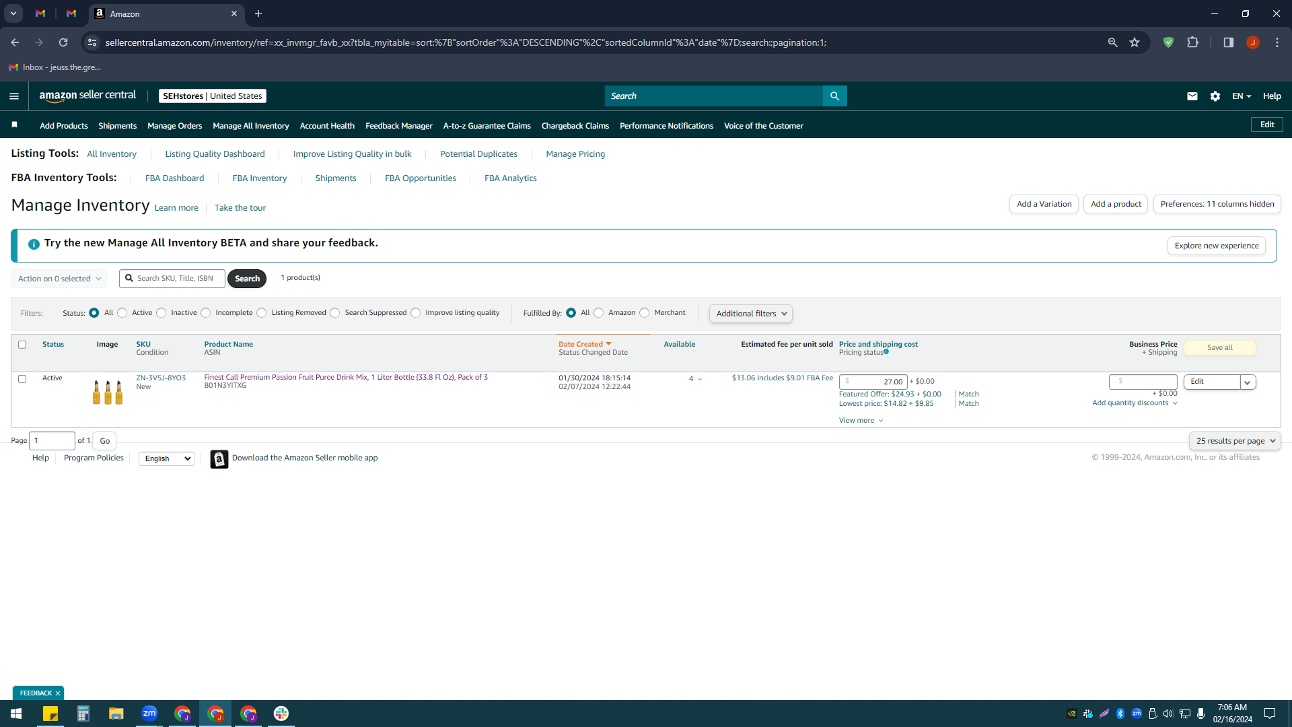Click the bookmark flag icon in nav bar
Viewport: 1292px width, 727px height.
click(x=15, y=125)
